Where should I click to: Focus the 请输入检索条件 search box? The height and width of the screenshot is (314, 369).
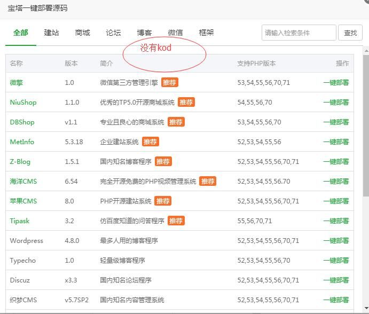click(x=299, y=33)
